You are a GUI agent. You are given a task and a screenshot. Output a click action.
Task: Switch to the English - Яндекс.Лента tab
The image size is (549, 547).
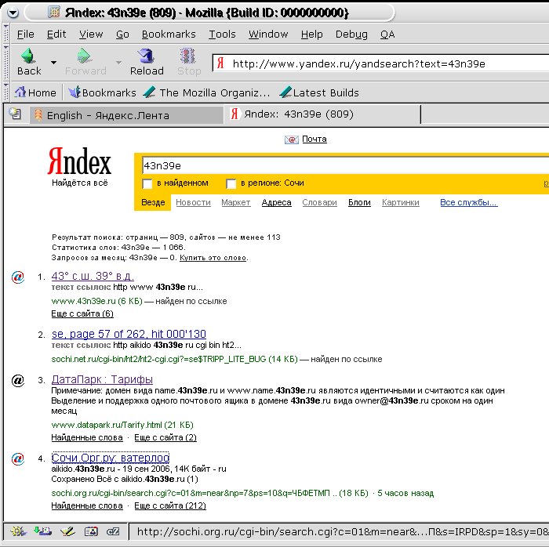(x=126, y=115)
